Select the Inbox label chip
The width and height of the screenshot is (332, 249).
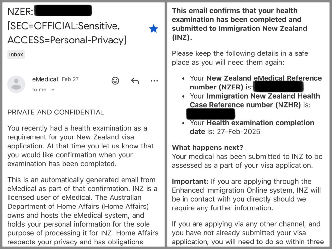pyautogui.click(x=16, y=54)
